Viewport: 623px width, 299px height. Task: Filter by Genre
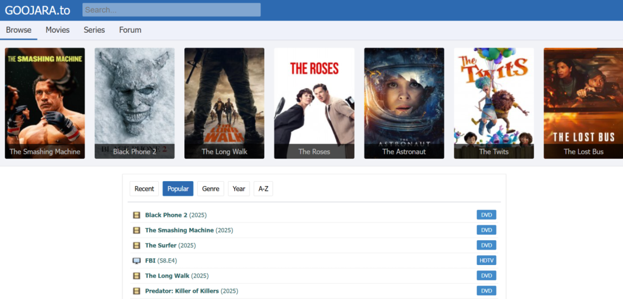pyautogui.click(x=211, y=188)
